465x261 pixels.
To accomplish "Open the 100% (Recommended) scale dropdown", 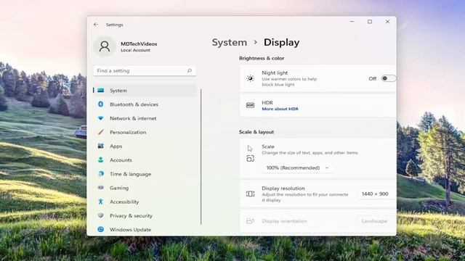I will 297,167.
